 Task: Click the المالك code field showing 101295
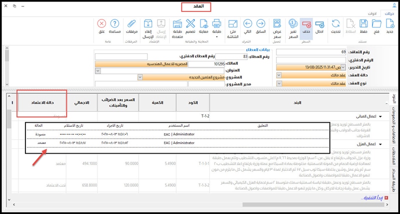pyautogui.click(x=206, y=64)
